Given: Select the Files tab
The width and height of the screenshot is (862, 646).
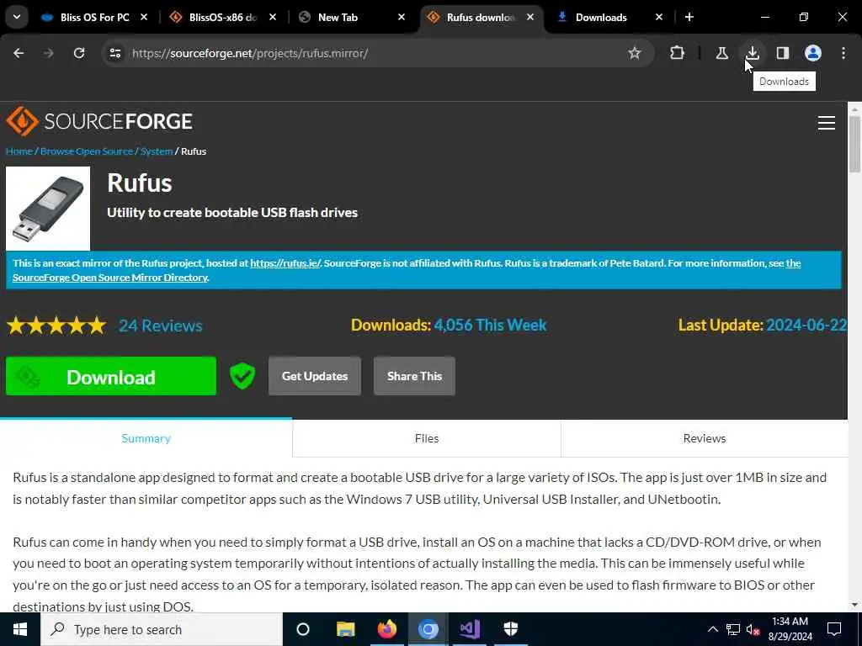Looking at the screenshot, I should 427,438.
